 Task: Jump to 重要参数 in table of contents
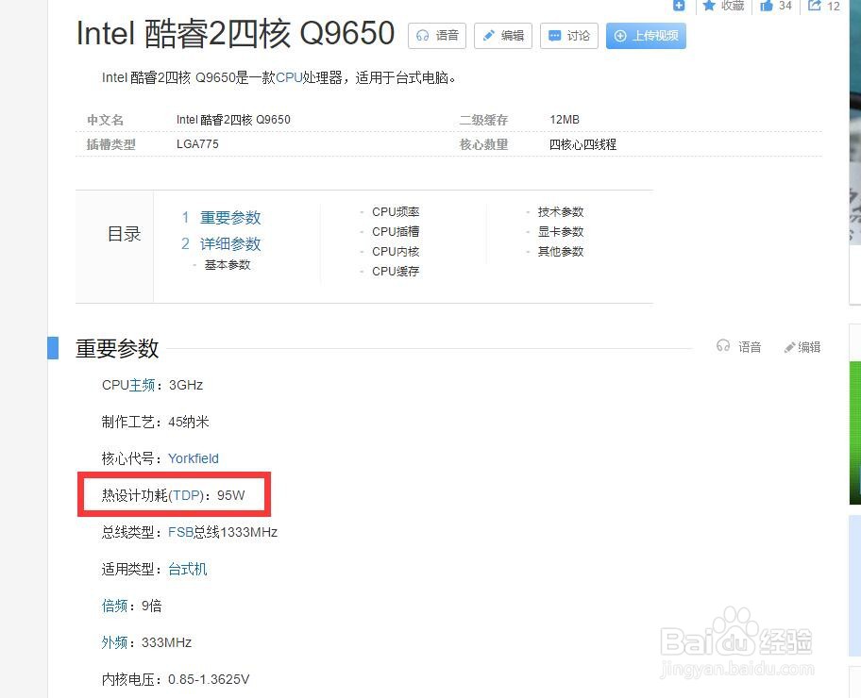230,218
